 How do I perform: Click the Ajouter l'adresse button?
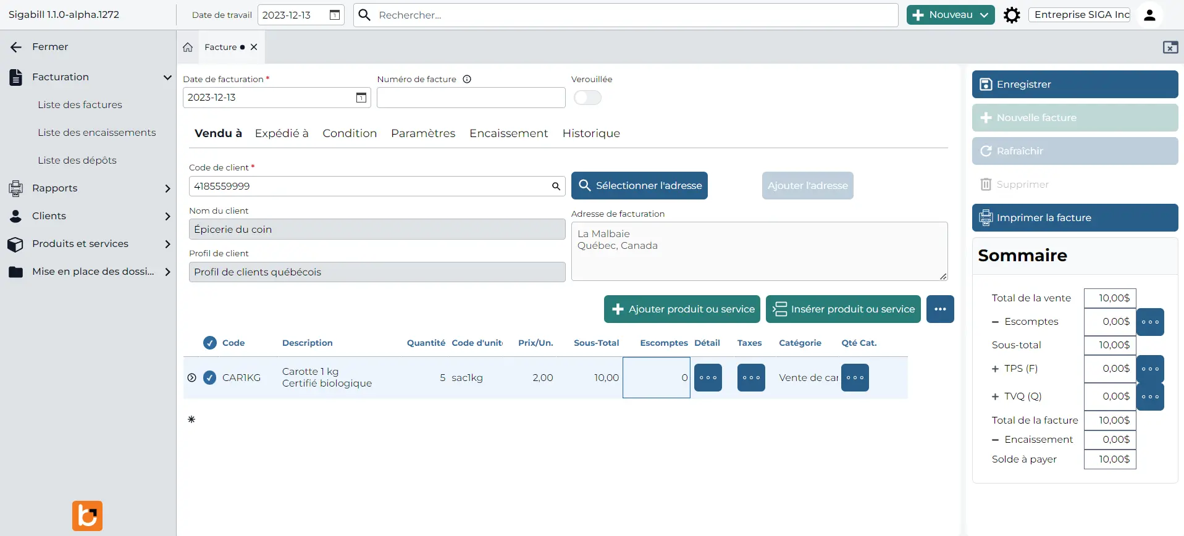tap(807, 185)
